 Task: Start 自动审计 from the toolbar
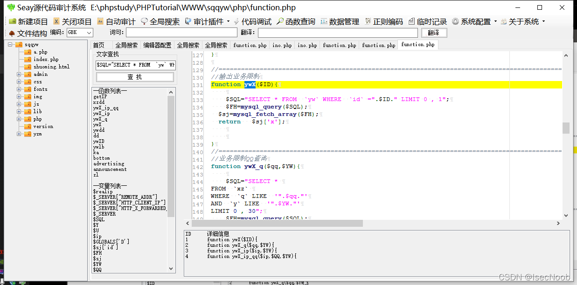click(x=116, y=21)
